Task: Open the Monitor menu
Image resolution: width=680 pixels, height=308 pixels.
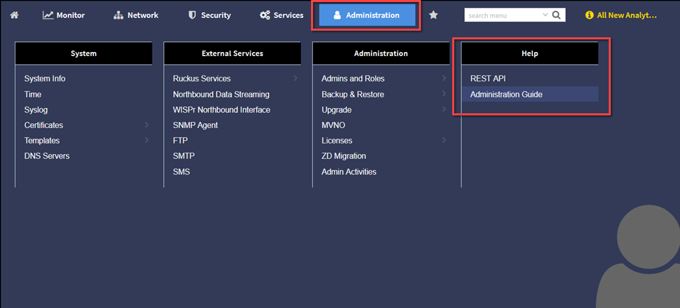Action: (64, 15)
